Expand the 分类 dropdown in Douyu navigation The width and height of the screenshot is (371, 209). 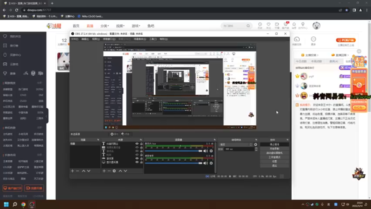point(105,26)
